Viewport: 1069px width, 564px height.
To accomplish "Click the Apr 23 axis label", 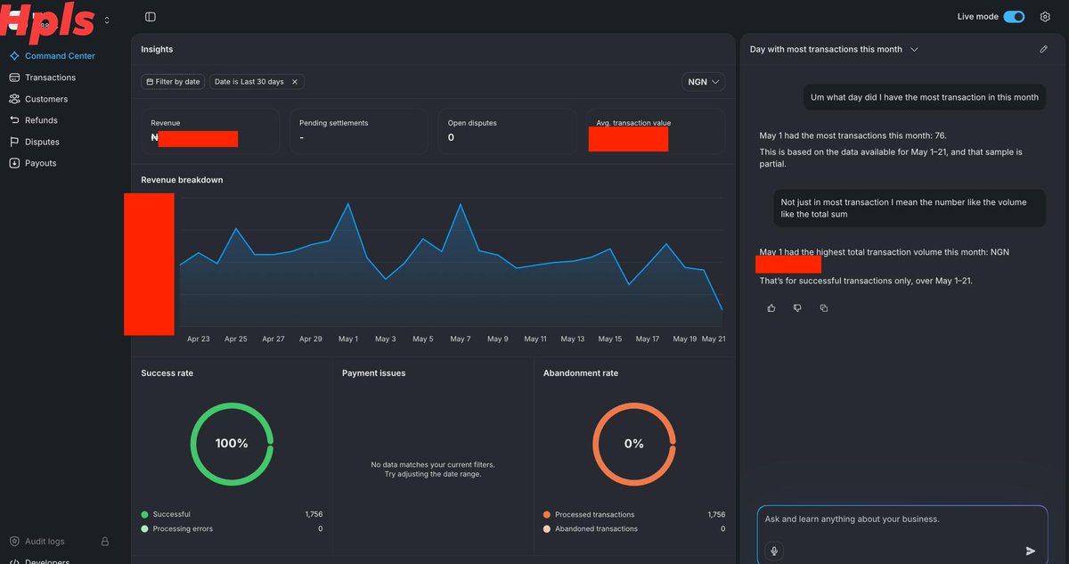I will (x=199, y=339).
